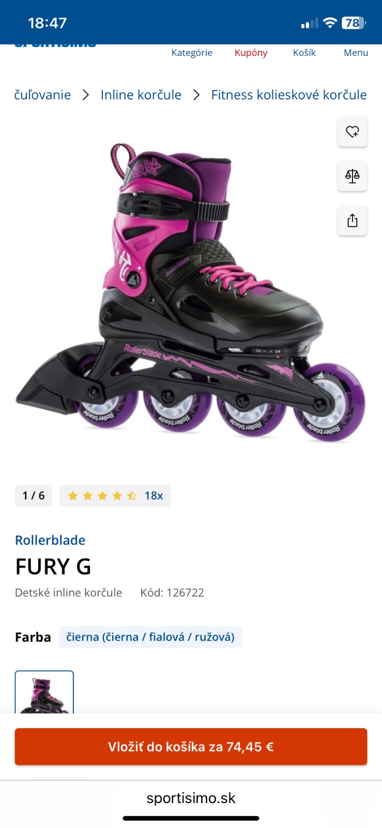
Task: Open the Kategórie menu
Action: point(192,53)
